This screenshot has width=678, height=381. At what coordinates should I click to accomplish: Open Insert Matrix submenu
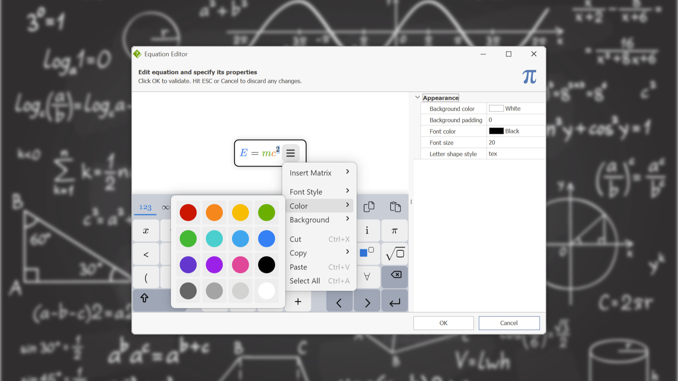pos(319,173)
